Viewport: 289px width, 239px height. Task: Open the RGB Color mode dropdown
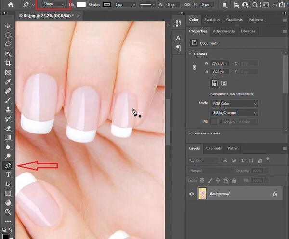(x=234, y=104)
